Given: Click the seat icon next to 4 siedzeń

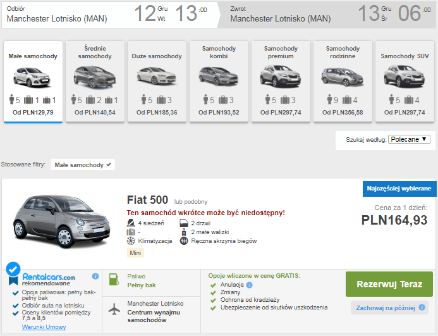Looking at the screenshot, I should pyautogui.click(x=131, y=223).
